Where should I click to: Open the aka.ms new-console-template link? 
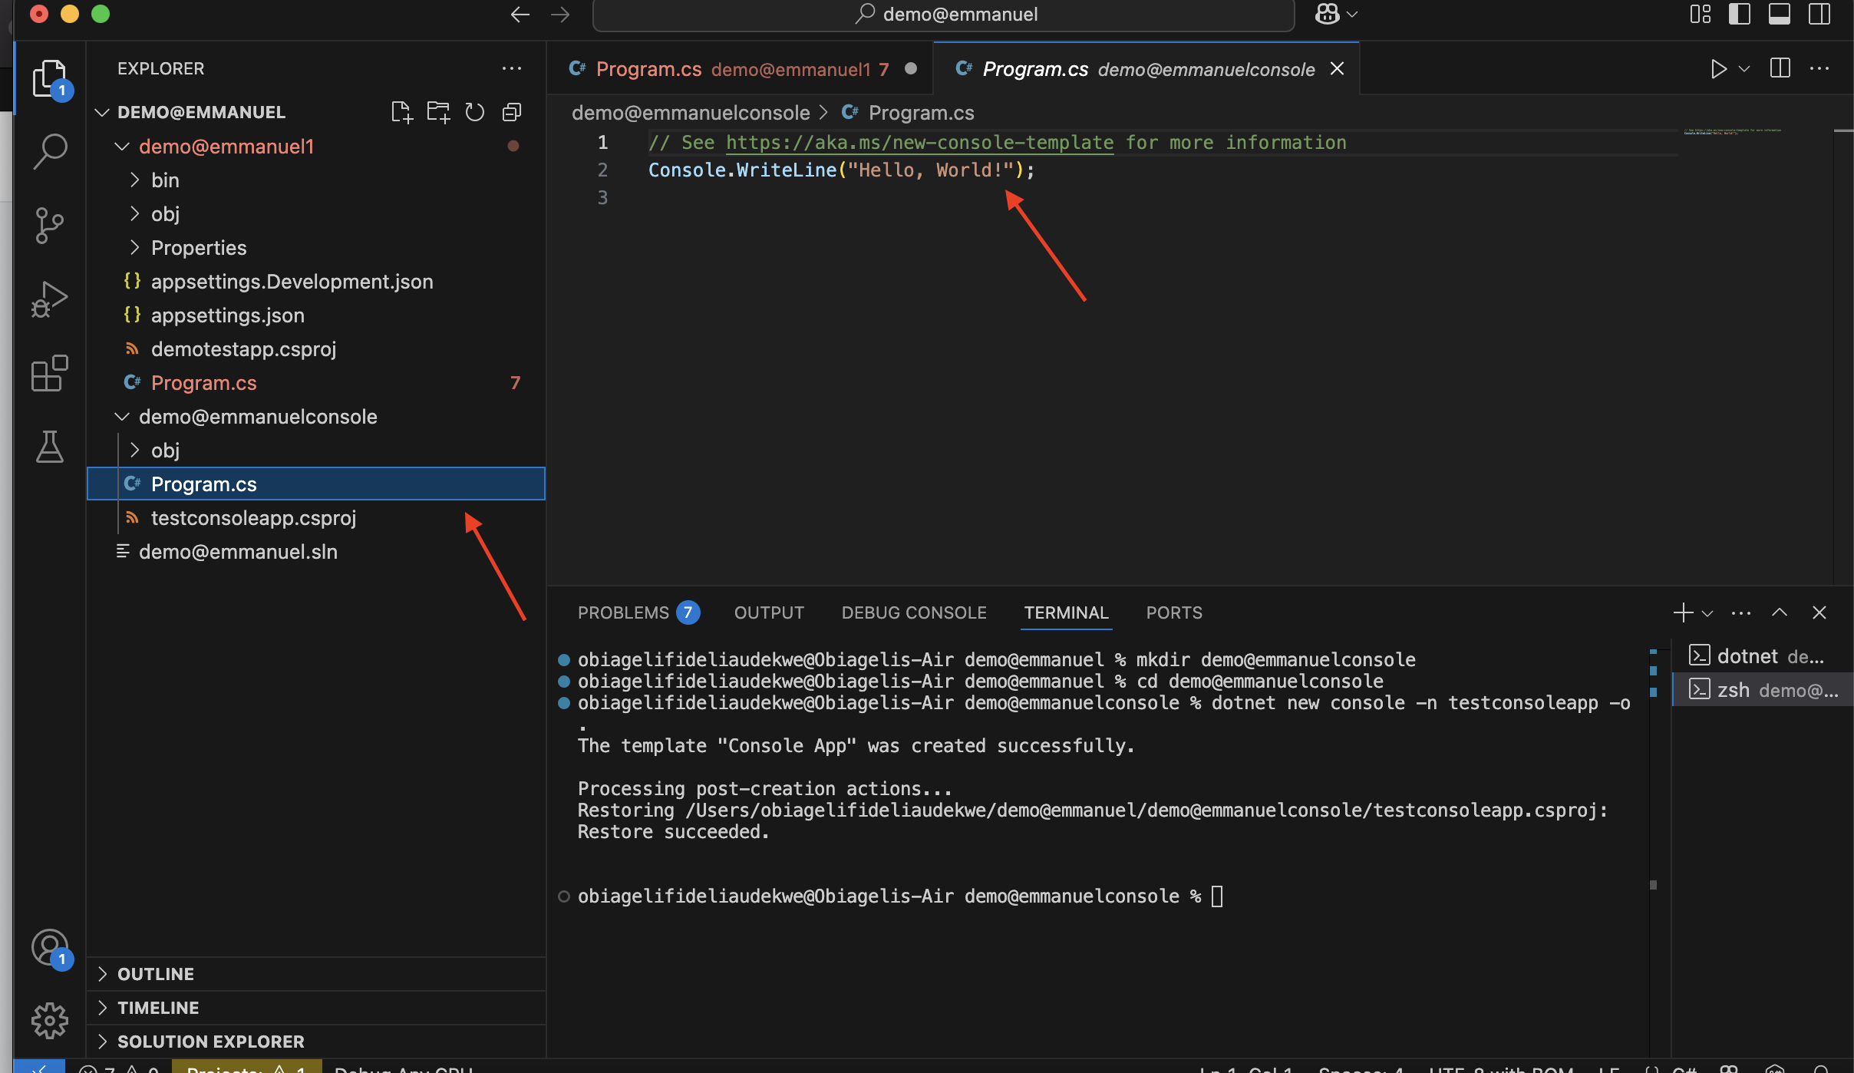click(x=919, y=143)
